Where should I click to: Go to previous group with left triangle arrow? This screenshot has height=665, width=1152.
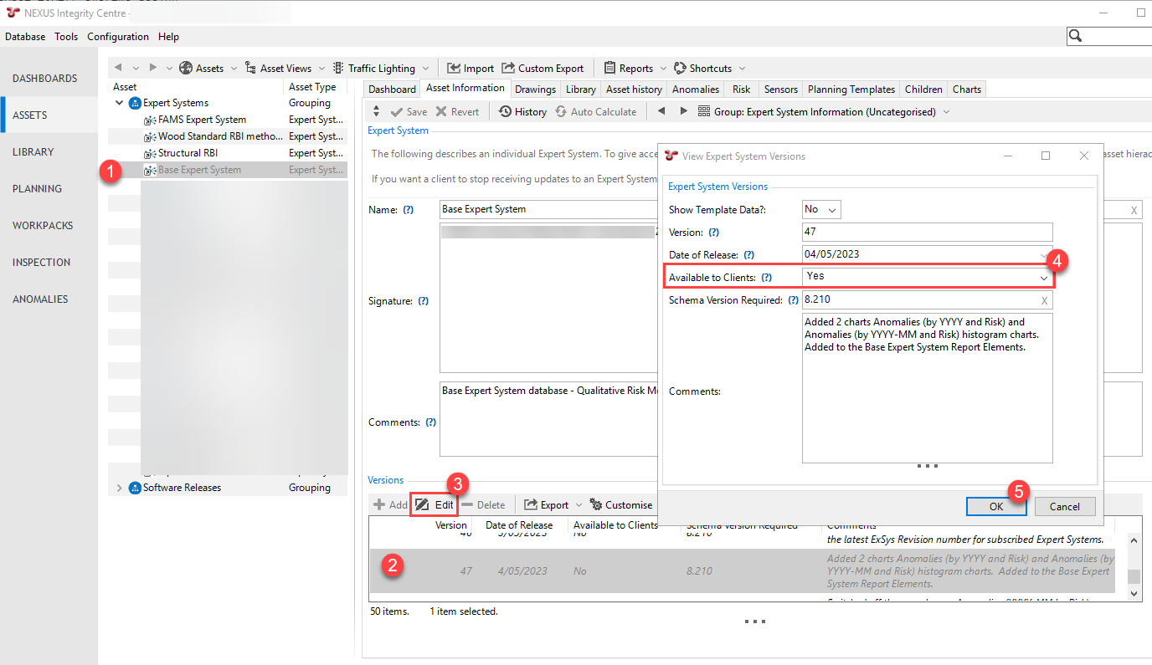click(x=661, y=111)
